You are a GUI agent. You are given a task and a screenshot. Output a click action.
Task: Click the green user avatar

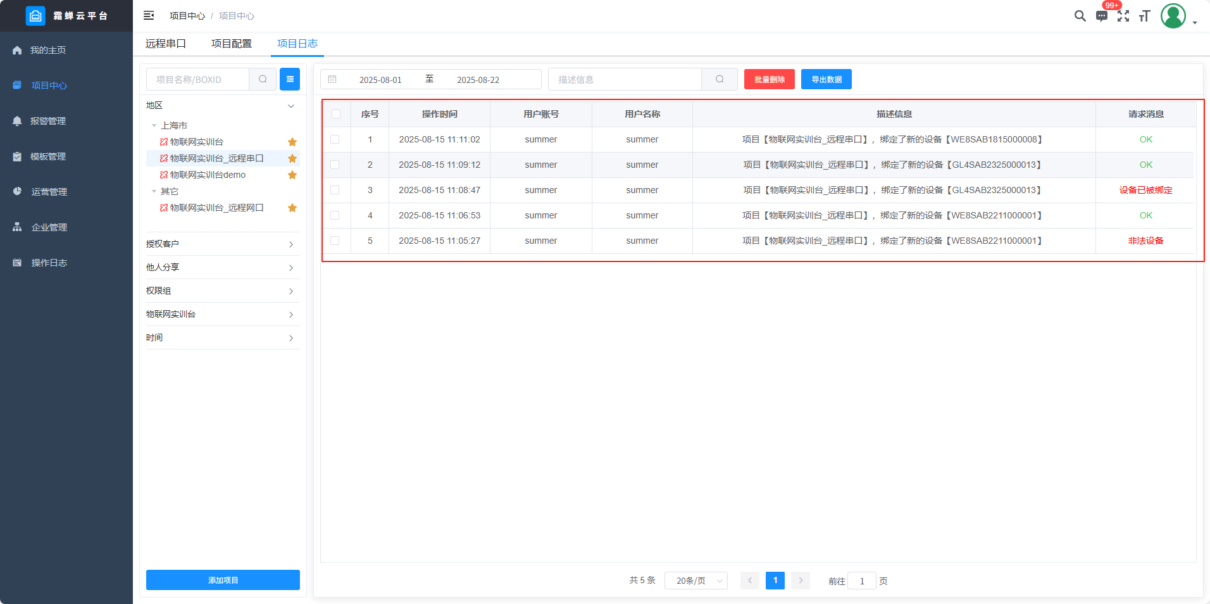[x=1173, y=16]
